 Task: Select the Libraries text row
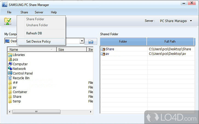tap(19, 55)
